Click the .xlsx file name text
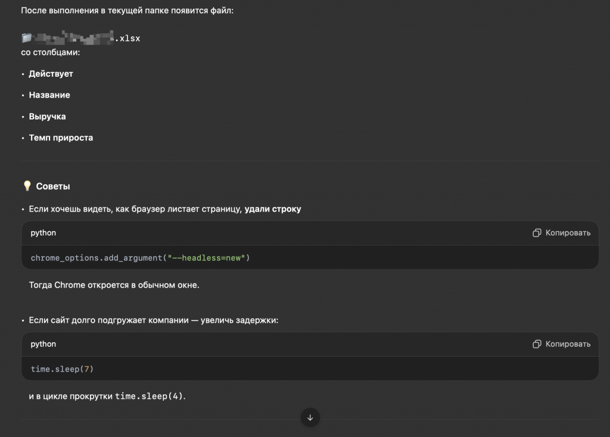 click(127, 39)
